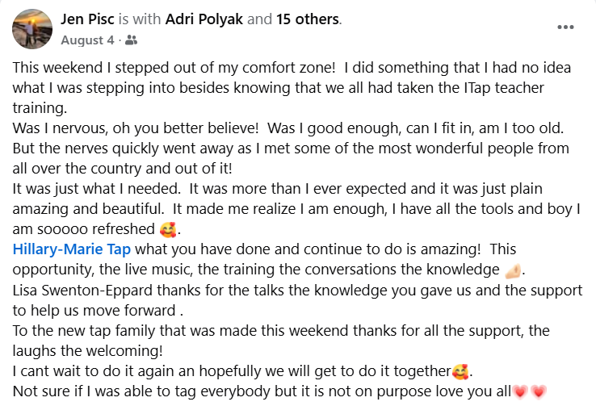Open Jen Pisc's profile name link
The height and width of the screenshot is (410, 596).
click(88, 18)
